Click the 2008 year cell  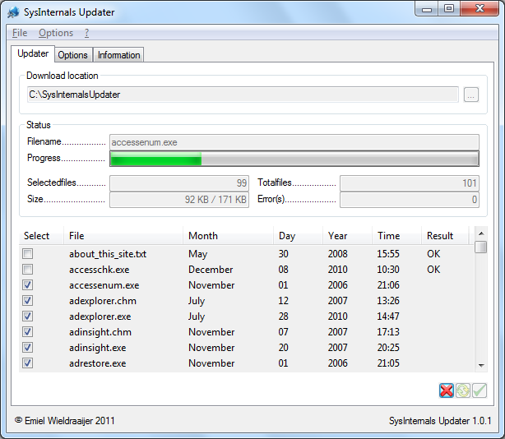[337, 253]
